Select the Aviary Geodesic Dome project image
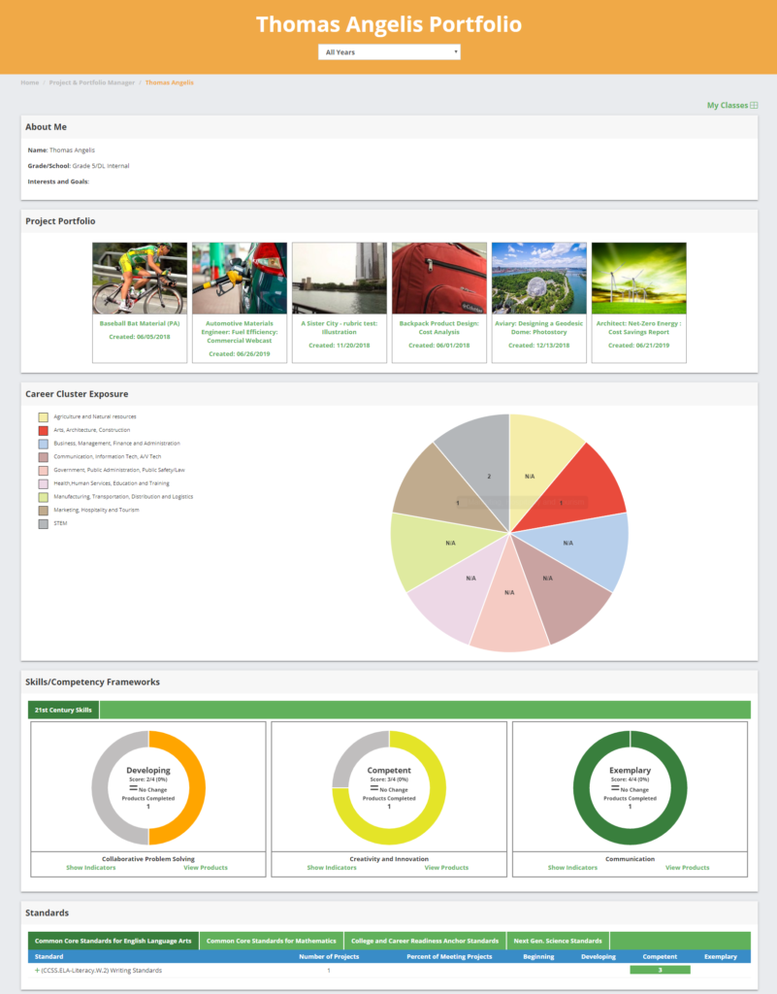 coord(538,279)
